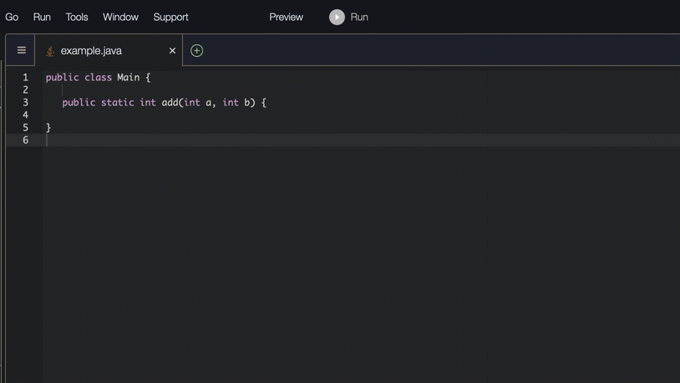This screenshot has width=680, height=383.
Task: Switch to the example.java tab
Action: tap(91, 51)
